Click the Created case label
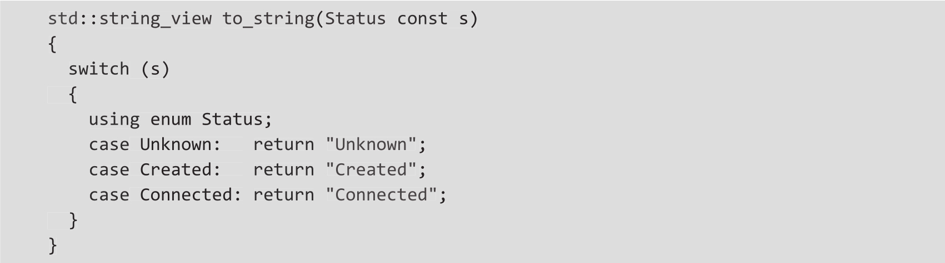Screen dimensions: 945x263 (x=176, y=169)
